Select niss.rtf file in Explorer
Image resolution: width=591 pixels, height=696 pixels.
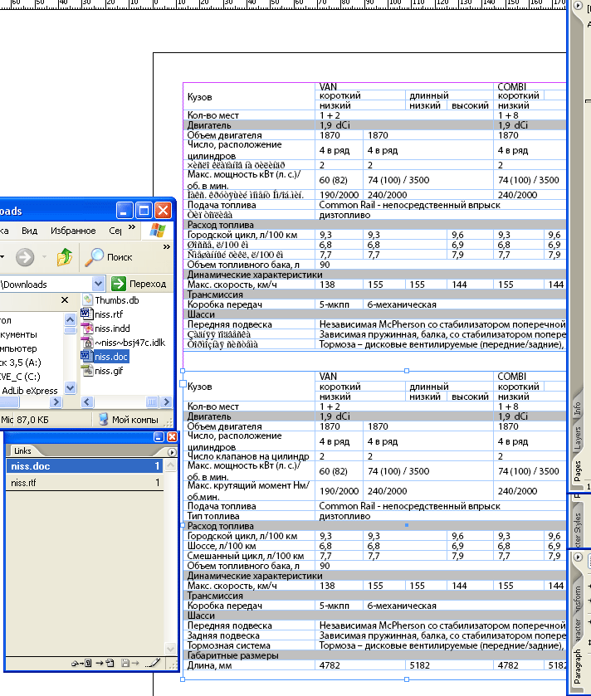click(102, 314)
